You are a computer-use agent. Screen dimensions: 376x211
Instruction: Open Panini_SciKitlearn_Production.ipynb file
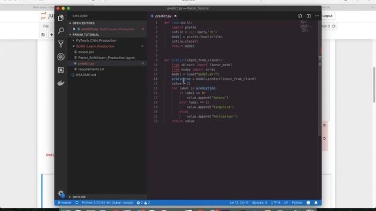point(106,57)
